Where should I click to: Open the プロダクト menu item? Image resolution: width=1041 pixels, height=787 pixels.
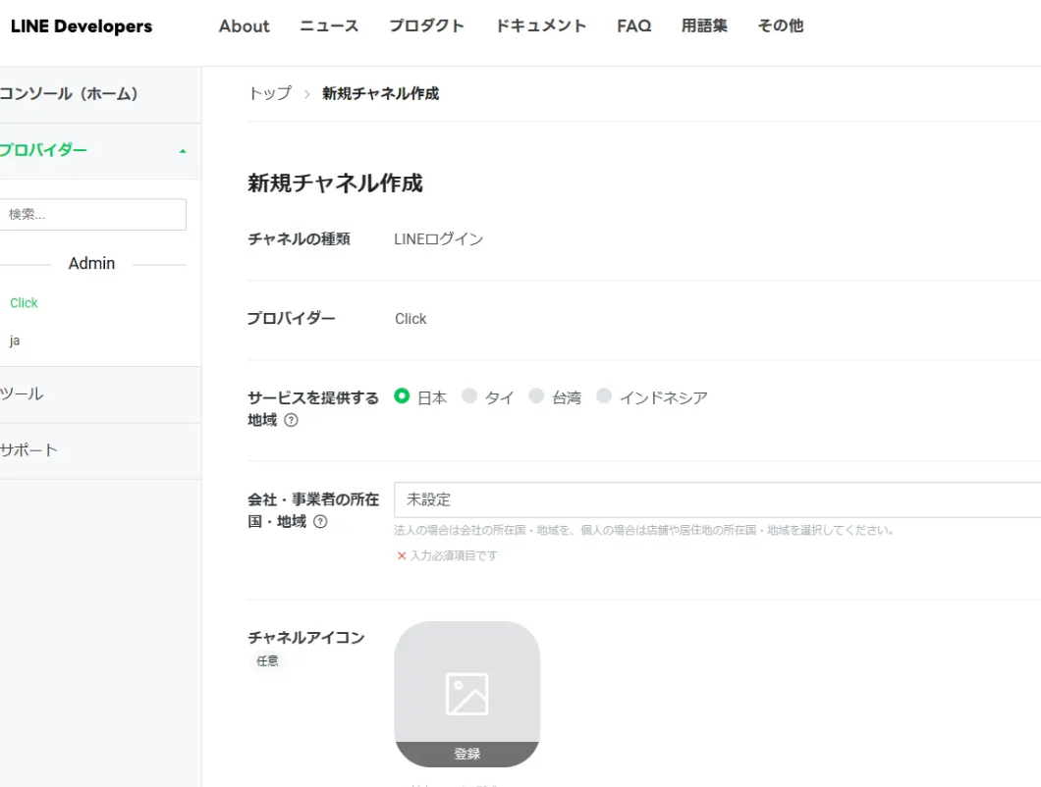pos(427,26)
